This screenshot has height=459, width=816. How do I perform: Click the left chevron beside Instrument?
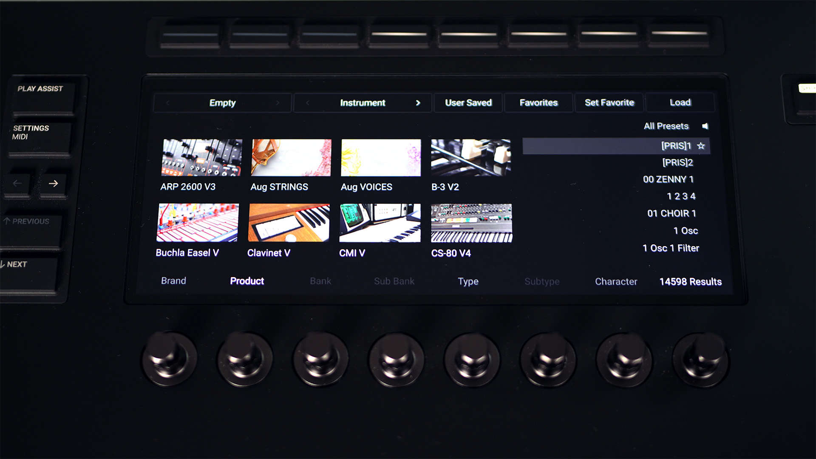[308, 103]
